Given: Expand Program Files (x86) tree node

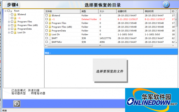Looking at the screenshot, I should click(9, 25).
